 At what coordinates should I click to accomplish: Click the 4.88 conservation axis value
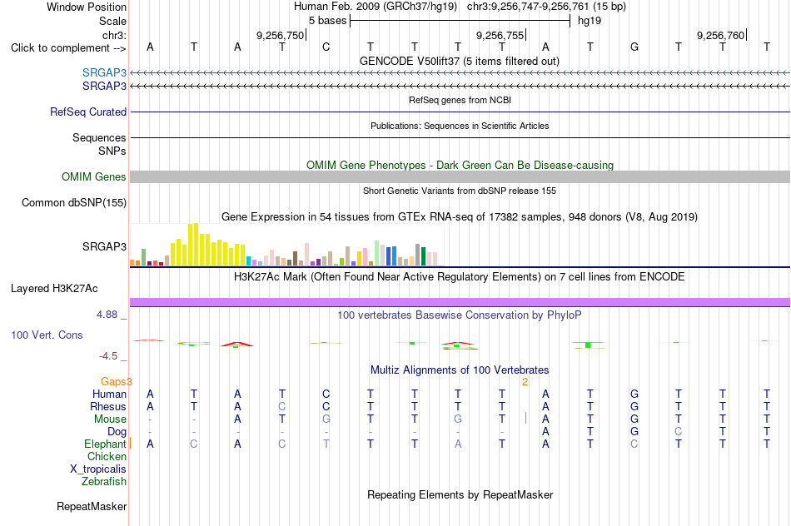(107, 315)
